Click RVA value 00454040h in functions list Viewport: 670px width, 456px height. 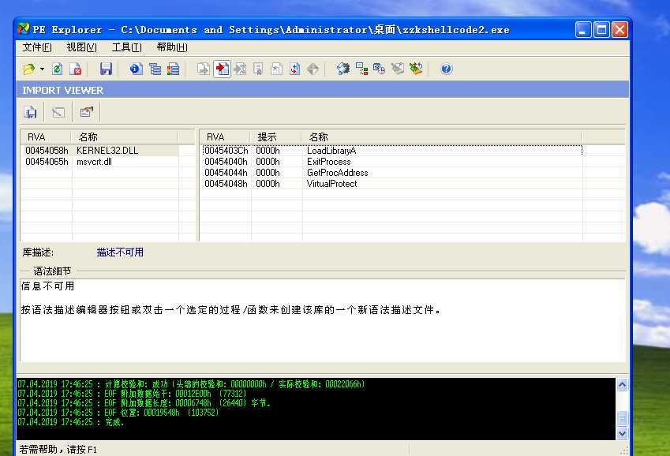(x=226, y=162)
